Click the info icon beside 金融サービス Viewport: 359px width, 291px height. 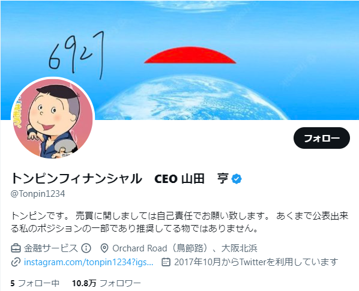coord(86,248)
